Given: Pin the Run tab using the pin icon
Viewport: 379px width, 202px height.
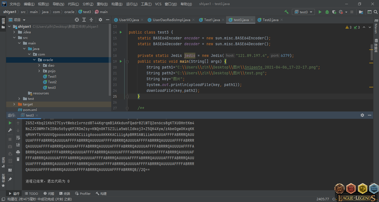Looking at the screenshot, I should (x=10, y=179).
